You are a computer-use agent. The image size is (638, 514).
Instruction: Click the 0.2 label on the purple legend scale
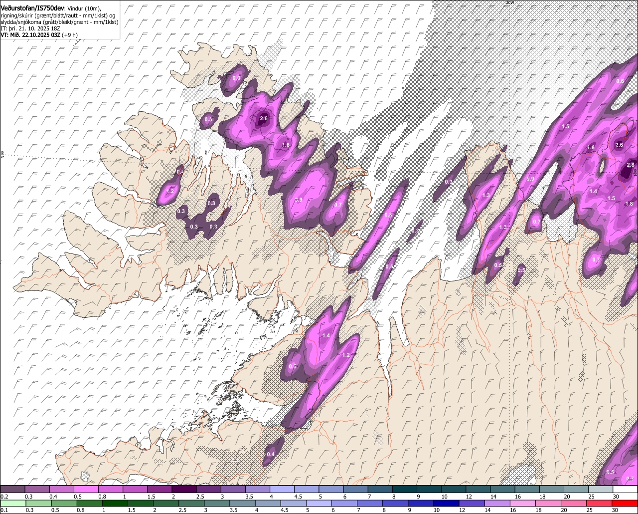point(3,497)
